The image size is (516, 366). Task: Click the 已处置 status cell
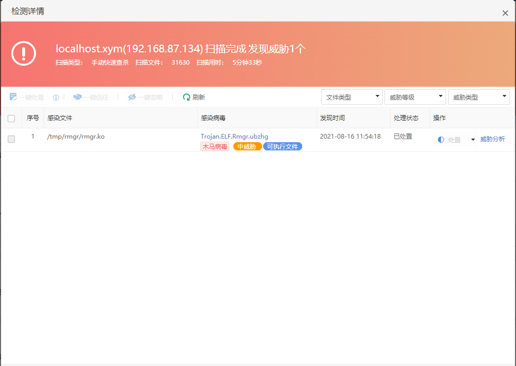coord(403,137)
